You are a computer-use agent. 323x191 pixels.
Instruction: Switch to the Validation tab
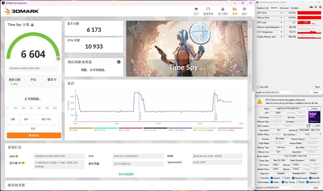tap(295, 8)
